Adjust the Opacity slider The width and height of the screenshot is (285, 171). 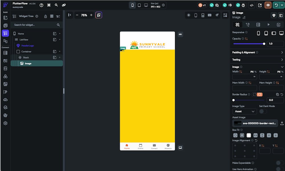tap(249, 44)
